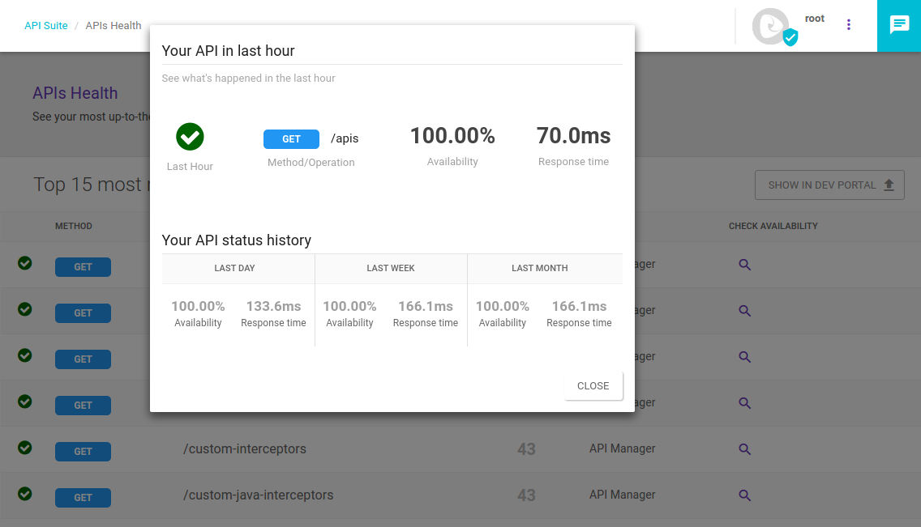Open the feedback chat icon in top-right corner

899,25
